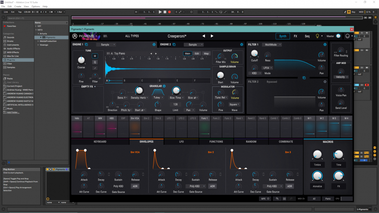Viewport: 379px width, 213px height.
Task: Toggle MPE power switch
Action: pos(268,199)
